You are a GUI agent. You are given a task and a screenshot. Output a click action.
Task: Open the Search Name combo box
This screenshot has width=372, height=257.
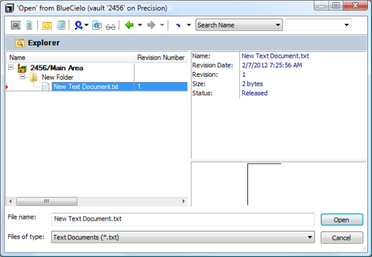239,25
